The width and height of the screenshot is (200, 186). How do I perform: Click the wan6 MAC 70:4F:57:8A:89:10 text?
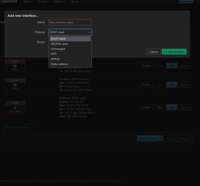pyautogui.click(x=74, y=83)
